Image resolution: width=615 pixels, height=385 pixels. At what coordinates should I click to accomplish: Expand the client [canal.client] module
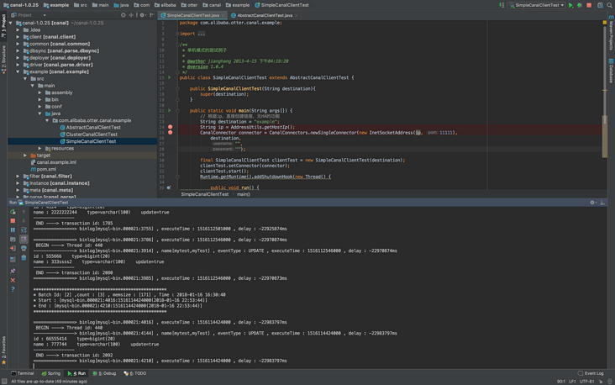tap(19, 37)
